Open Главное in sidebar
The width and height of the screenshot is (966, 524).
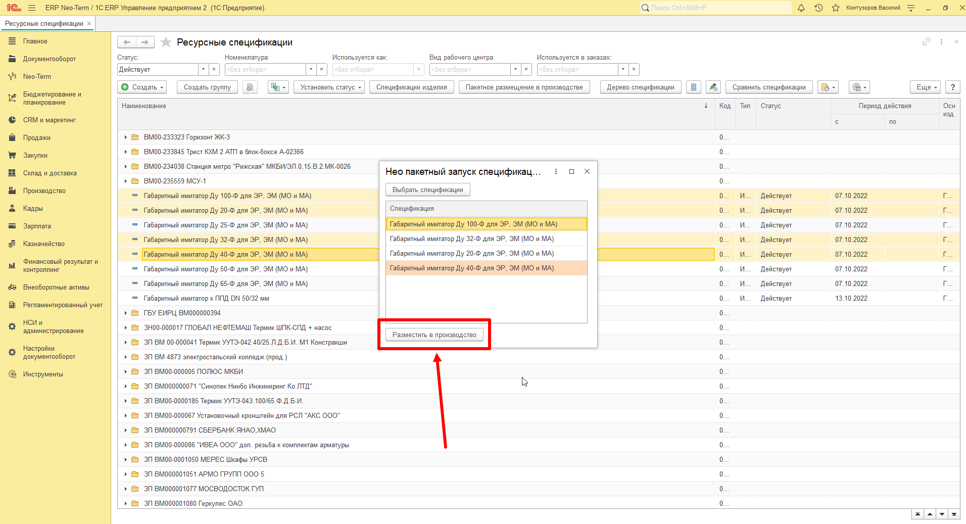point(35,41)
